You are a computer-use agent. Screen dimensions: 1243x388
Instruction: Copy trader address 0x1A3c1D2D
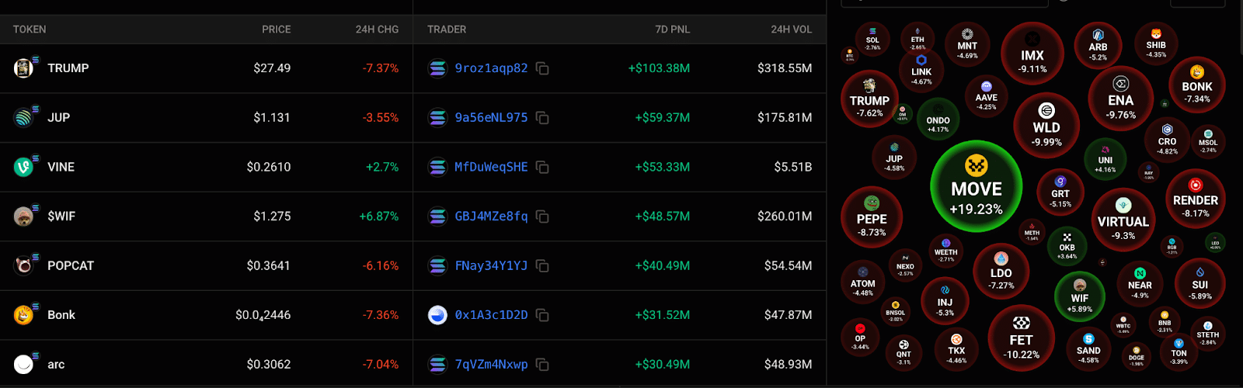click(542, 315)
